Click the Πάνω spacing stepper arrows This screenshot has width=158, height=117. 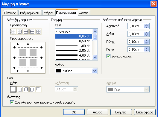tap(146, 42)
